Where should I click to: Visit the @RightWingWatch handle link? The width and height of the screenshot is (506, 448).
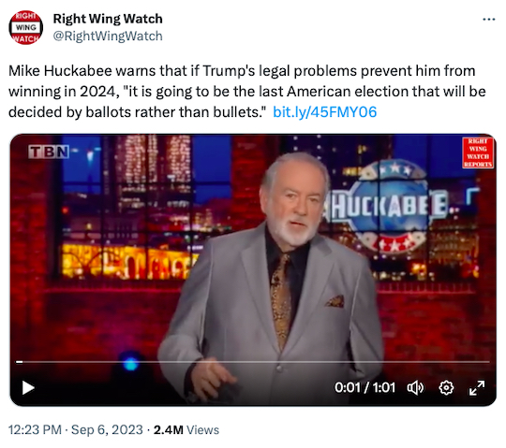(108, 36)
